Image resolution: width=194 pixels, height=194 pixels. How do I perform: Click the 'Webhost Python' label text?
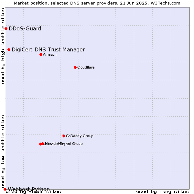[x=29, y=189]
